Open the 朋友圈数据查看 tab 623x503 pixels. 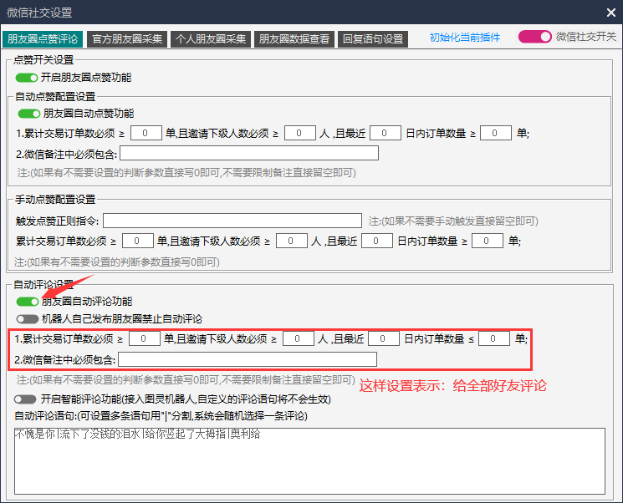(295, 38)
